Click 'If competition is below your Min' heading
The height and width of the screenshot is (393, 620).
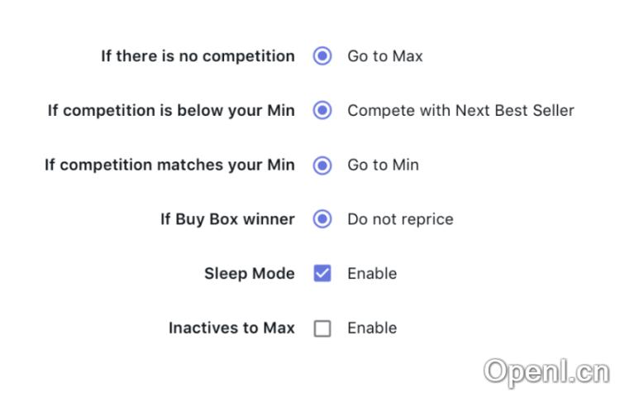(171, 110)
